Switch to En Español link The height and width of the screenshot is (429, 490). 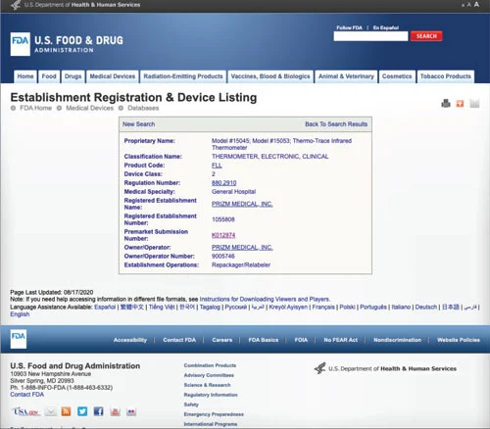point(386,27)
